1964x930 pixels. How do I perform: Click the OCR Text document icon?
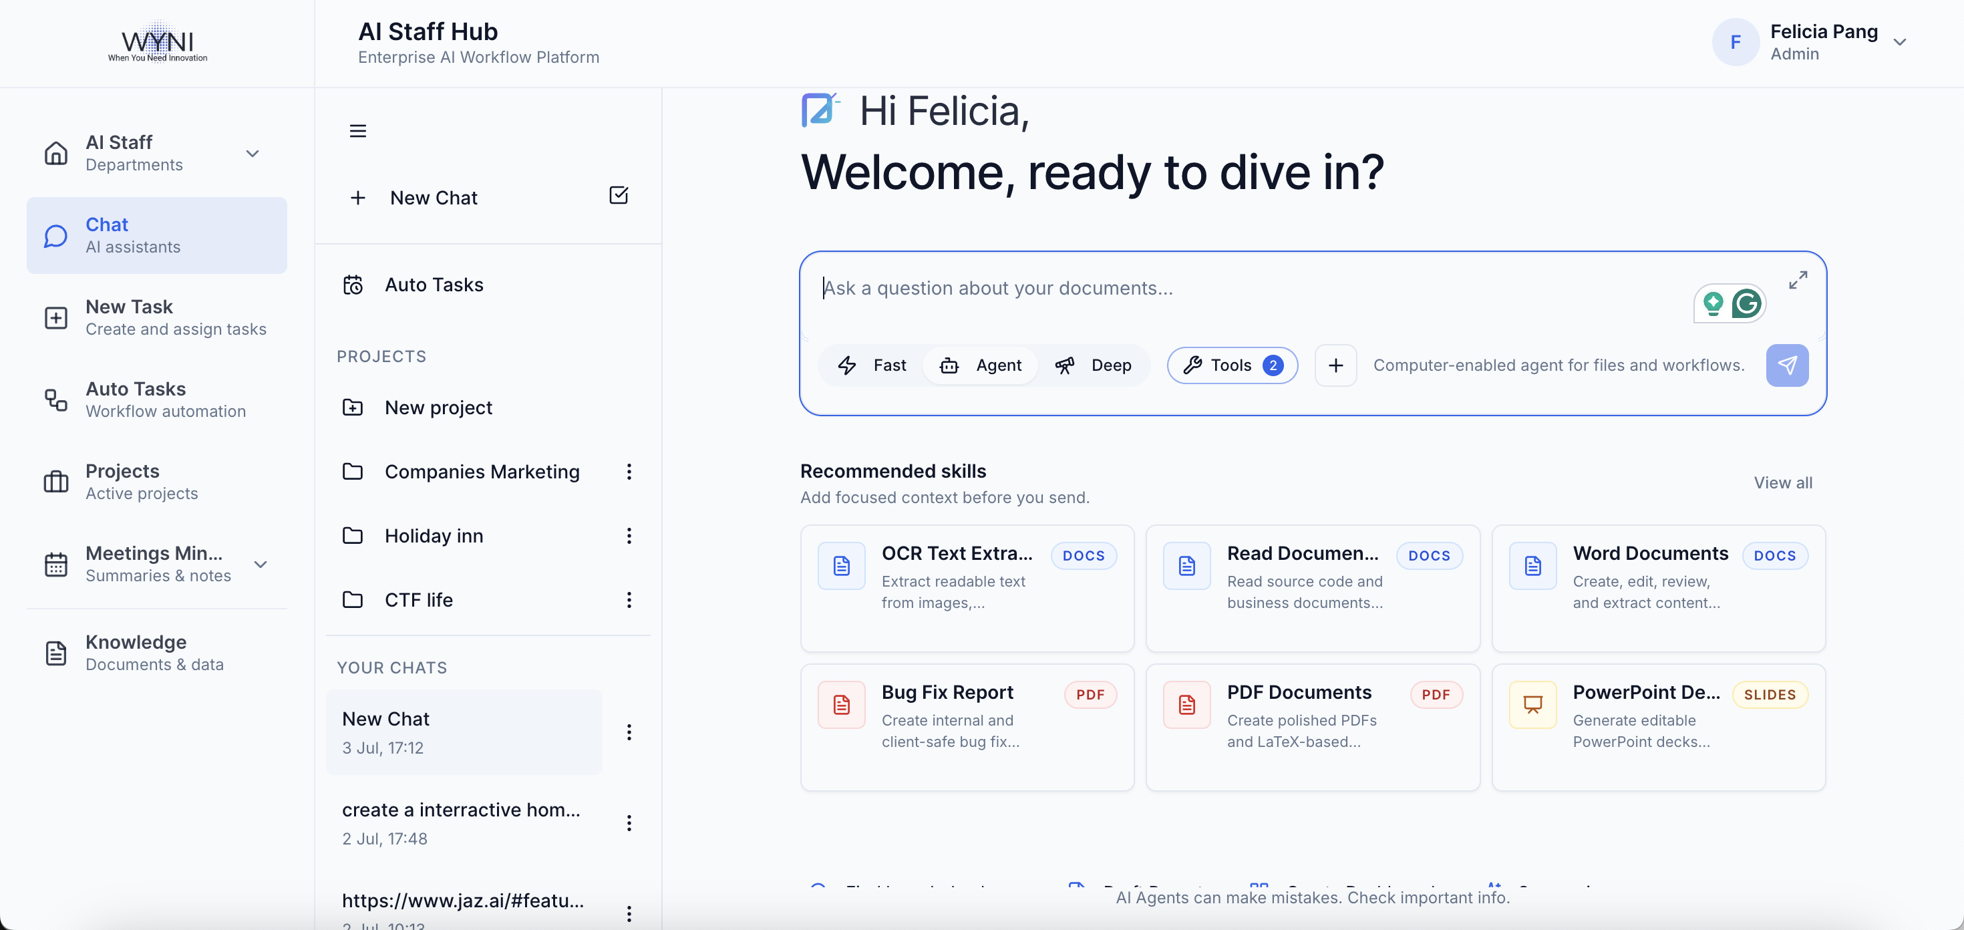coord(842,566)
